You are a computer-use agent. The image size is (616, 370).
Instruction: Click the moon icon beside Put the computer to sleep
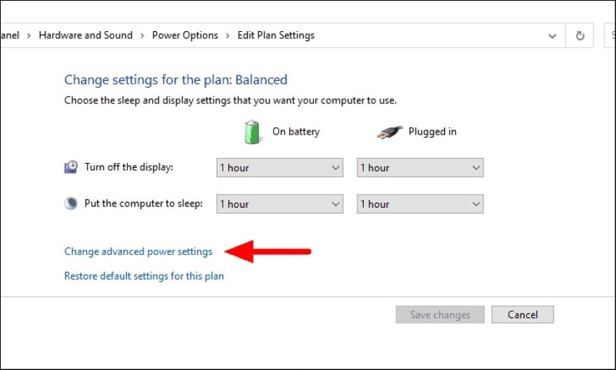click(x=71, y=204)
